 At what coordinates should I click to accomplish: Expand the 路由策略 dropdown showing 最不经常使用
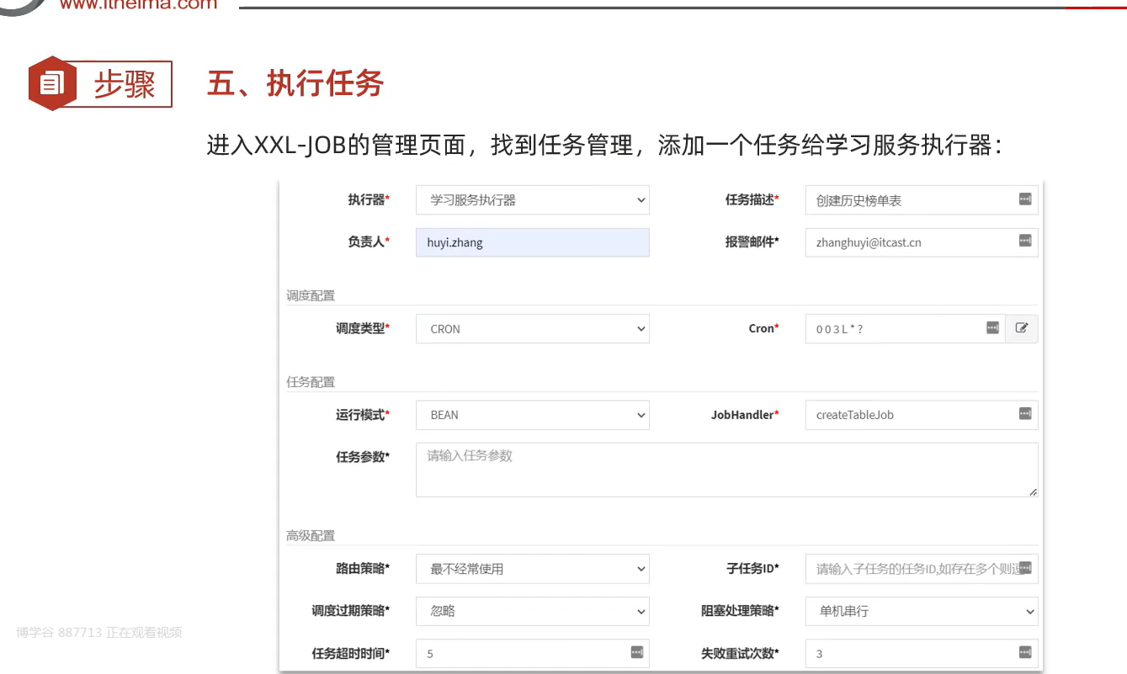pyautogui.click(x=533, y=569)
